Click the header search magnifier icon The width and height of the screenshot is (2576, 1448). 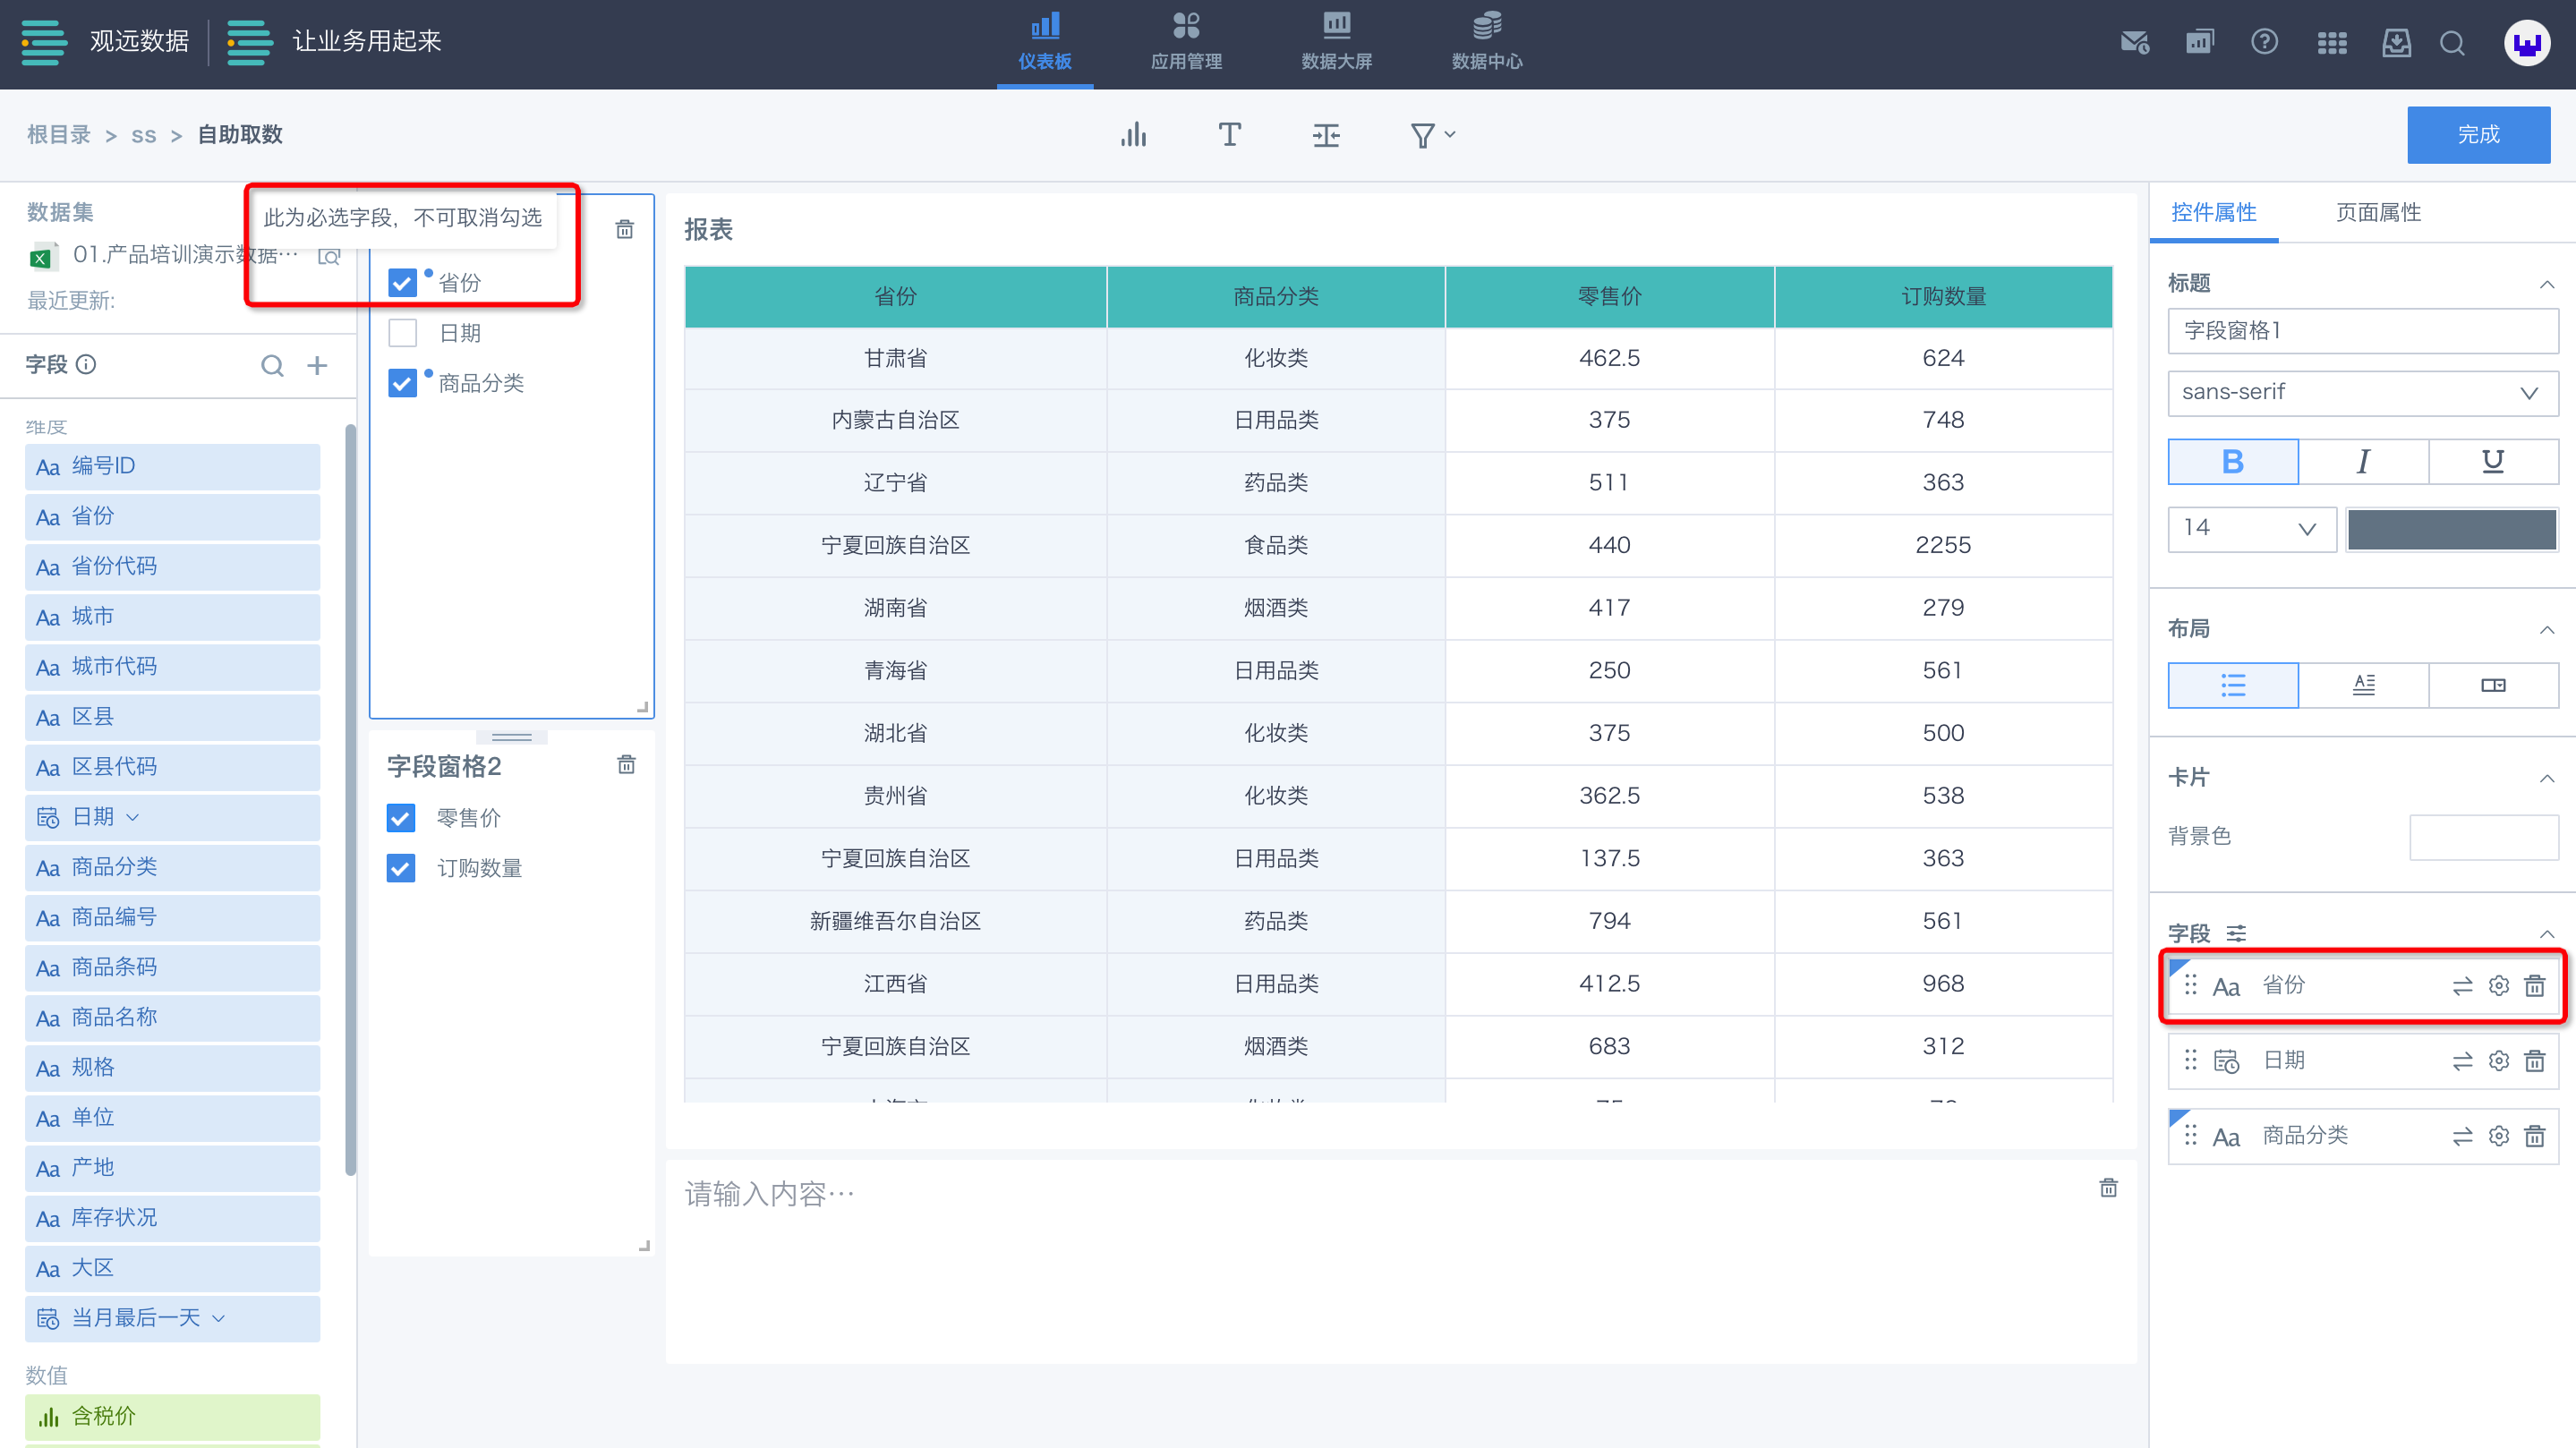(x=2452, y=43)
